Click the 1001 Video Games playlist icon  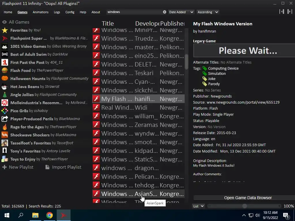point(5,46)
